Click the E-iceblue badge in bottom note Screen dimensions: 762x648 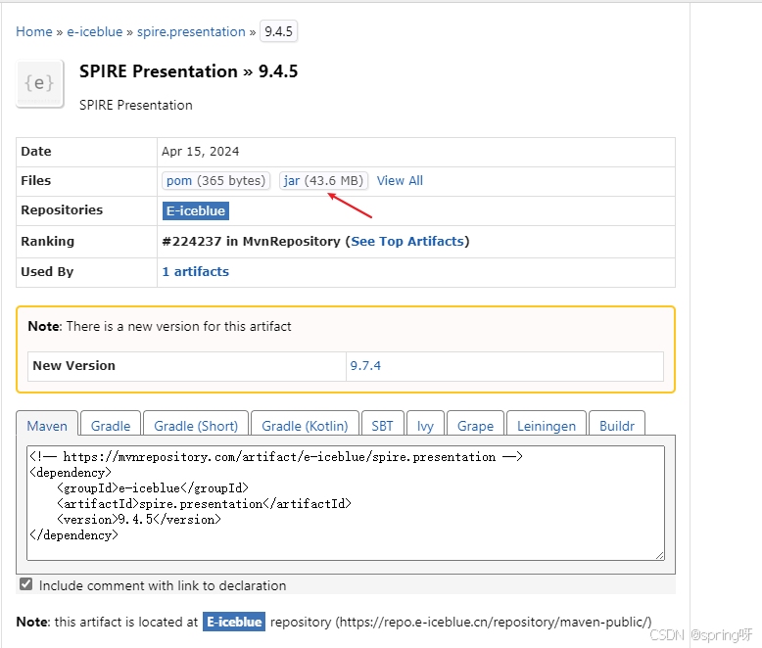click(x=234, y=622)
